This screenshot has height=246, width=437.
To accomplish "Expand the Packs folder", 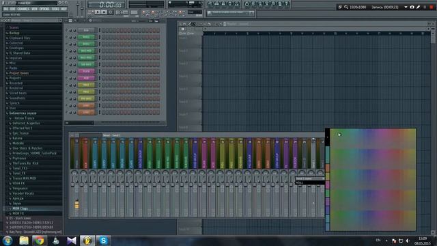I will point(13,68).
